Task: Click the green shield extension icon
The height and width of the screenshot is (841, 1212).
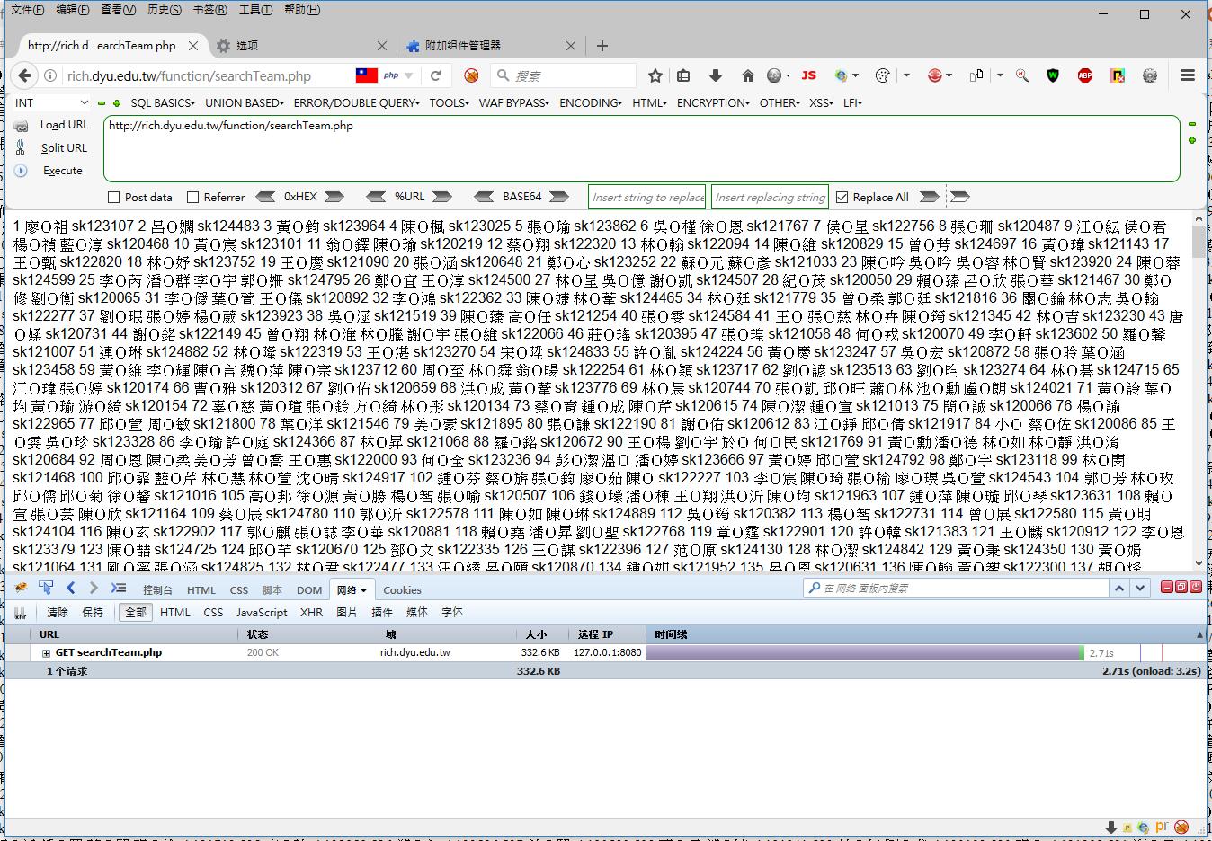Action: pos(1053,75)
